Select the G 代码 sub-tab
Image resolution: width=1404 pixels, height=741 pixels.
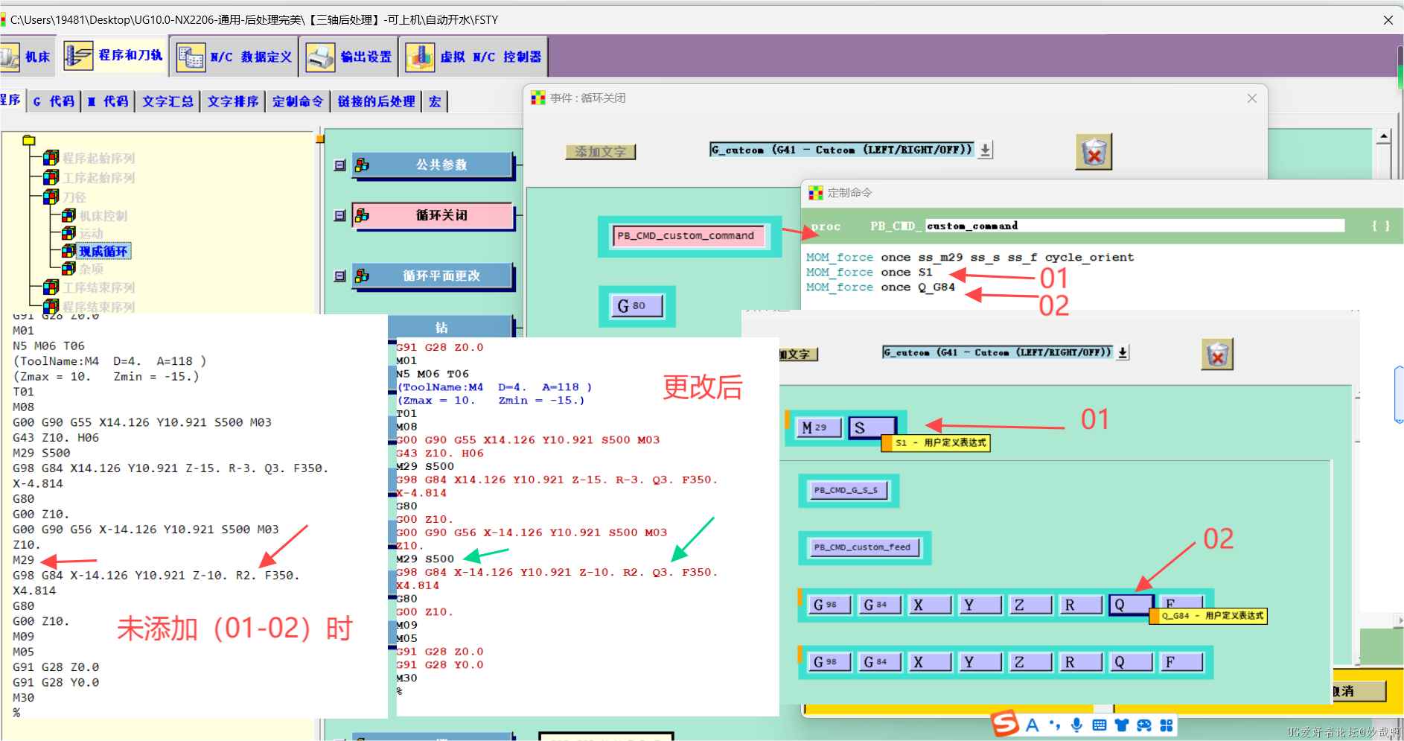[x=54, y=101]
